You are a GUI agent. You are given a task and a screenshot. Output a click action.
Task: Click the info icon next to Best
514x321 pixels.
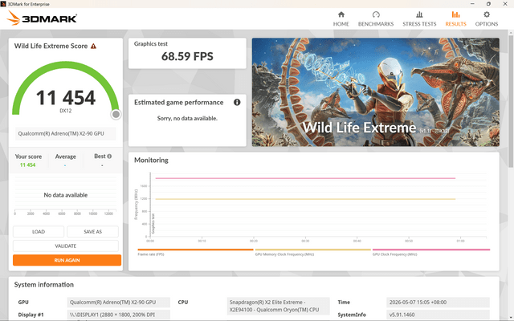(109, 156)
